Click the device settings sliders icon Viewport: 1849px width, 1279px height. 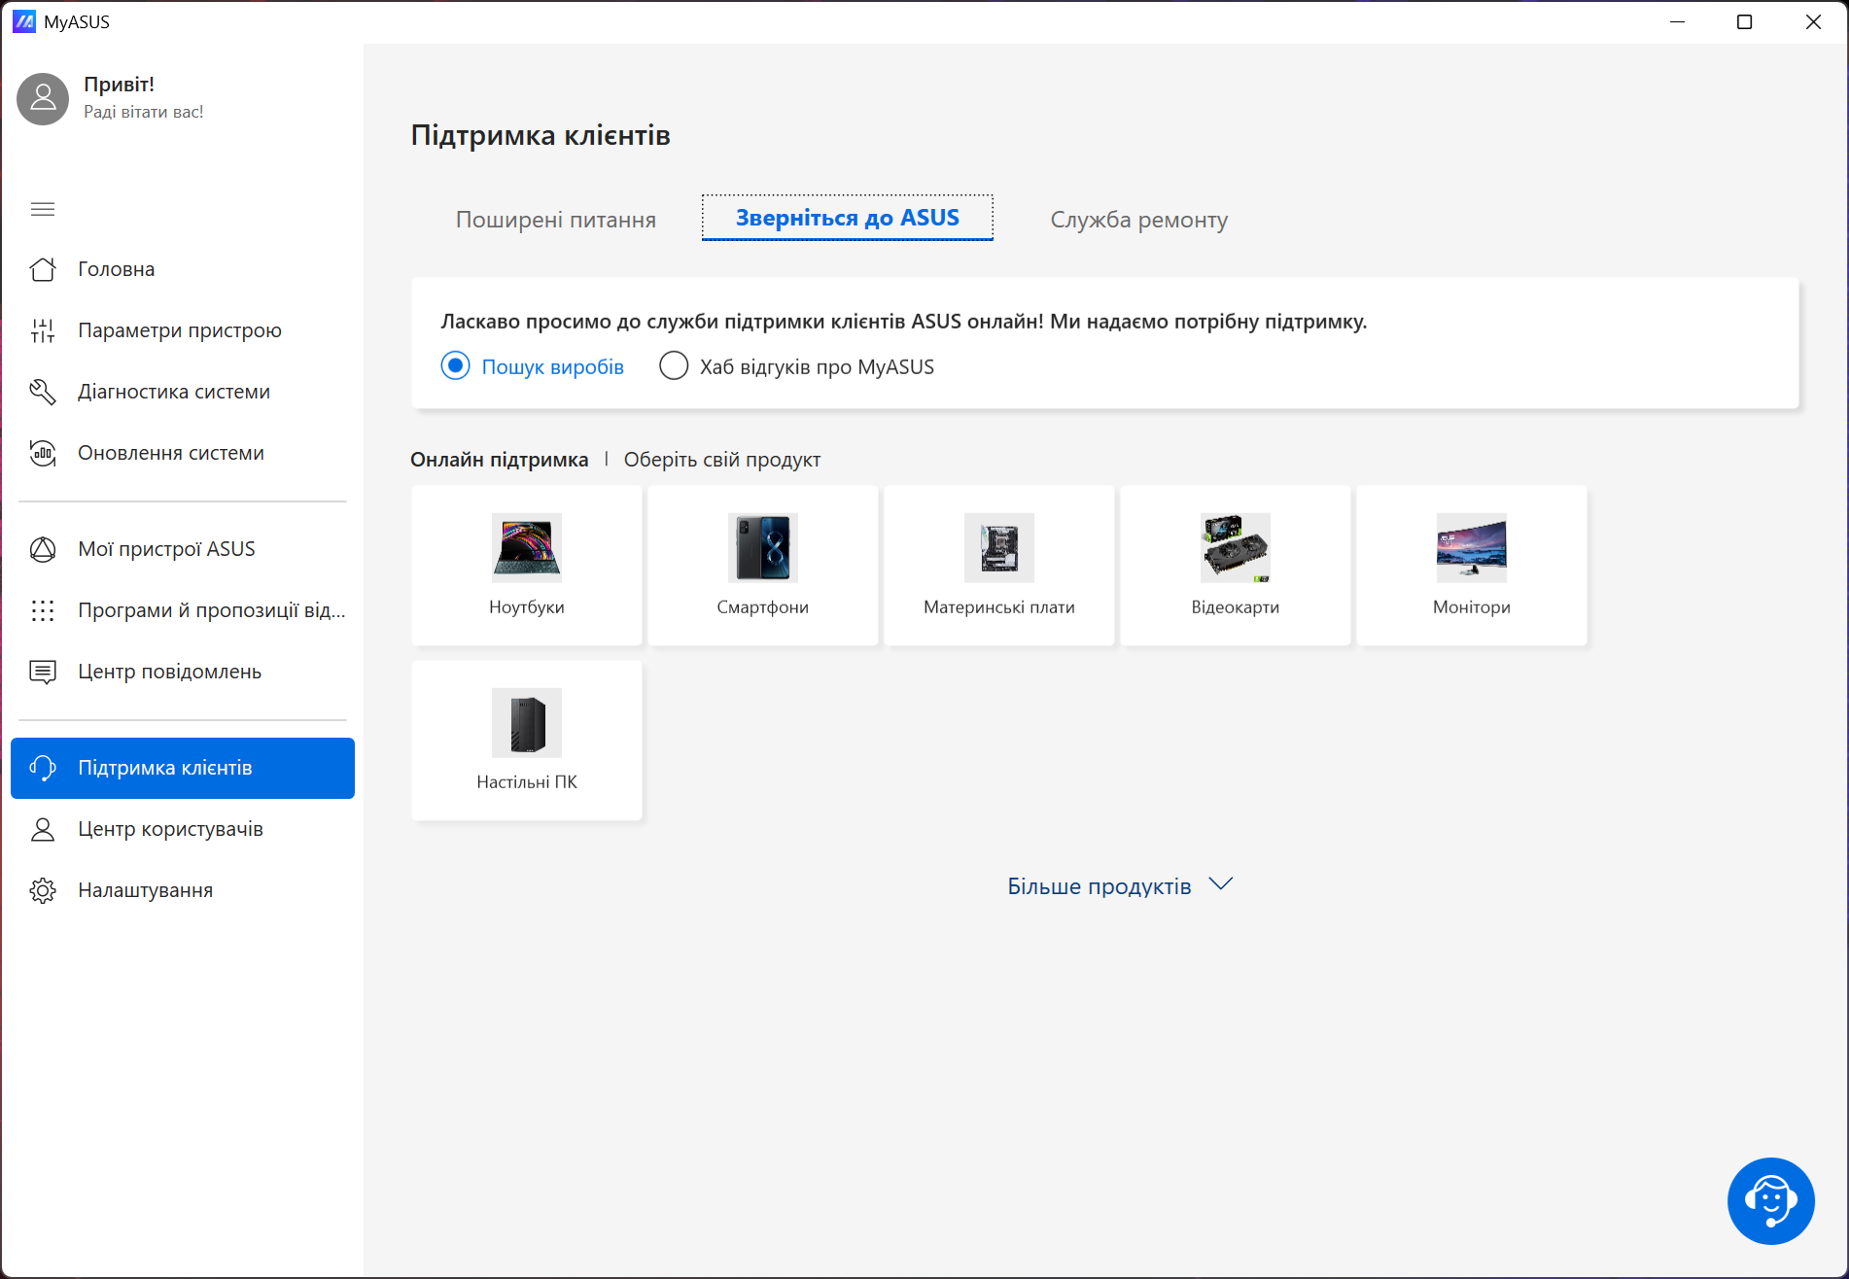coord(43,330)
